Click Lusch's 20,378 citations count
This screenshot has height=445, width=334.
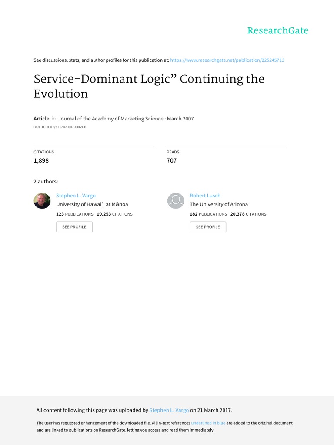tap(248, 214)
